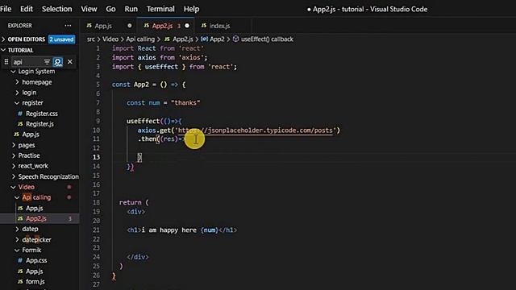This screenshot has width=516, height=290.
Task: Open the Help menu
Action: point(191,9)
